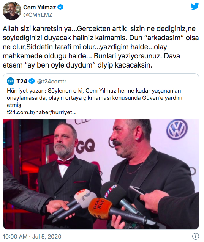This screenshot has width=204, height=242.
Task: Click the Volkswagen logo in the photo
Action: [177, 130]
